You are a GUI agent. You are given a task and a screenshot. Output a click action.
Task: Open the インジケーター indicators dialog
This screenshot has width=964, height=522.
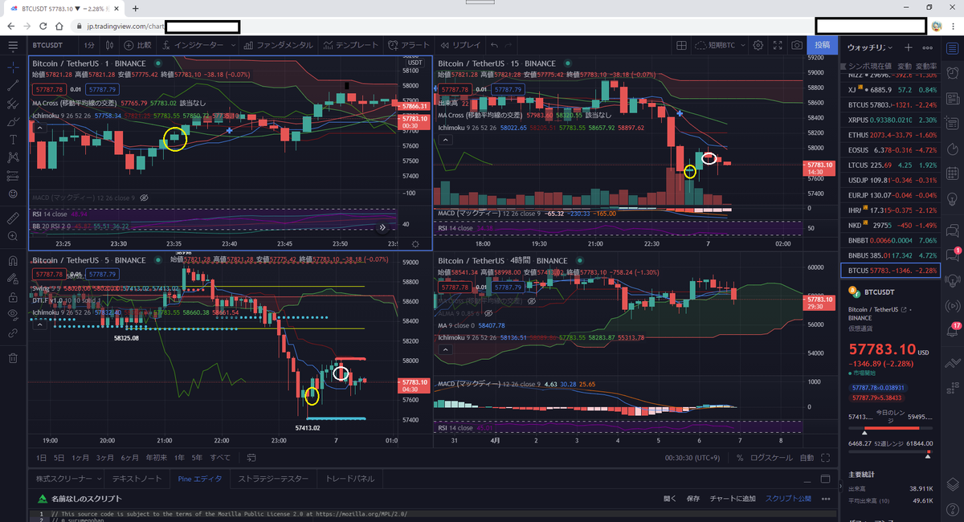click(x=194, y=46)
